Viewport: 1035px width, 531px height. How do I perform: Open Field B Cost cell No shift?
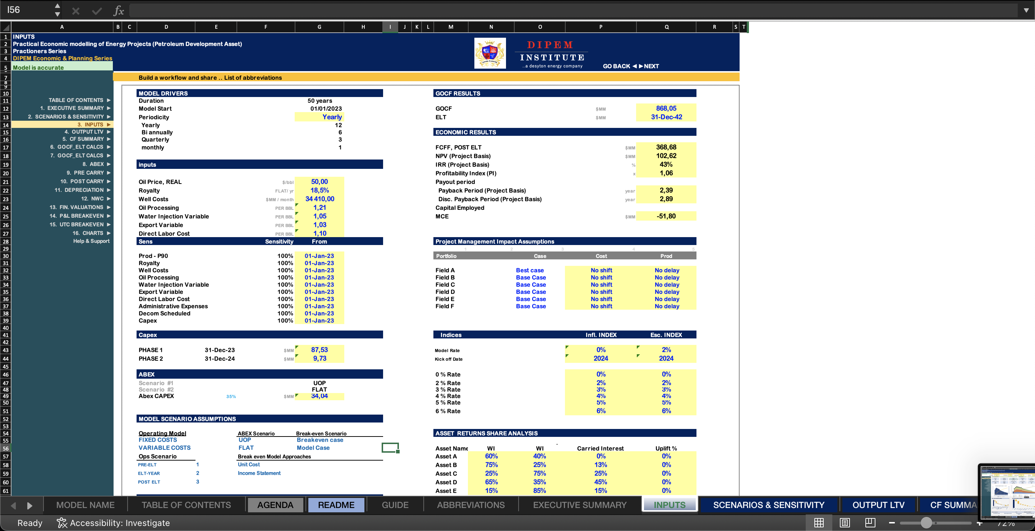[x=601, y=278]
